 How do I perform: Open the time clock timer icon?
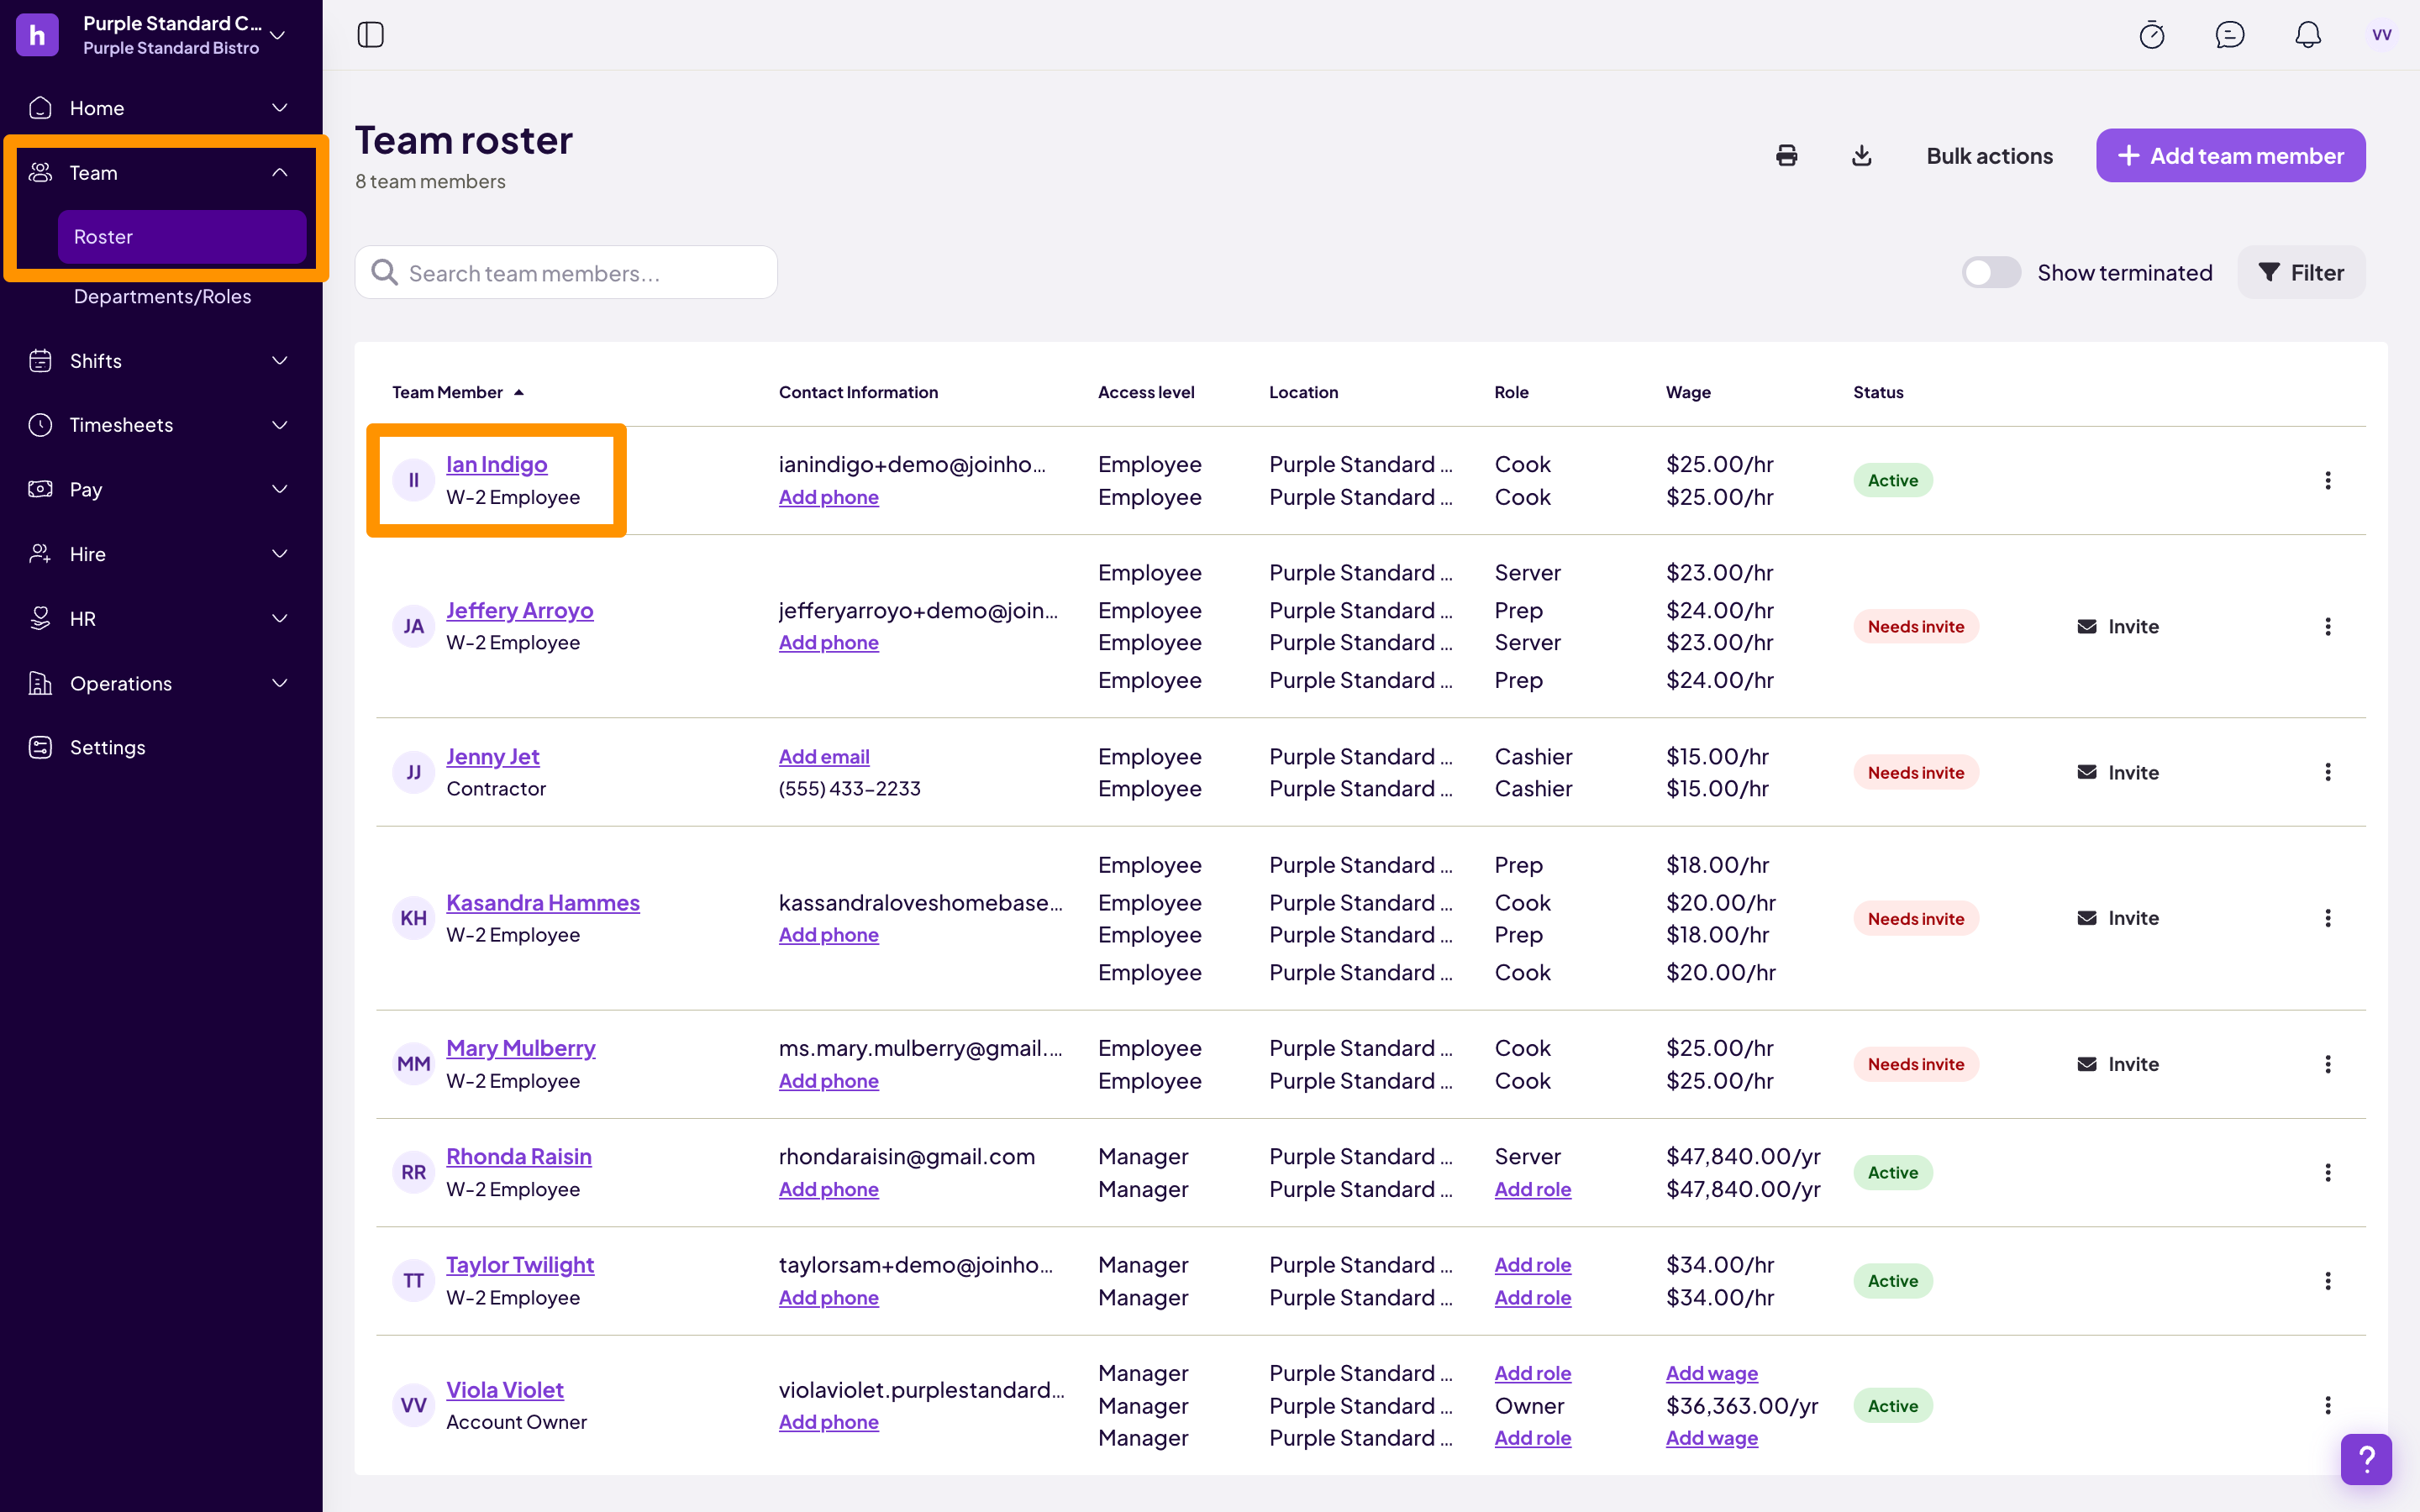tap(2152, 35)
